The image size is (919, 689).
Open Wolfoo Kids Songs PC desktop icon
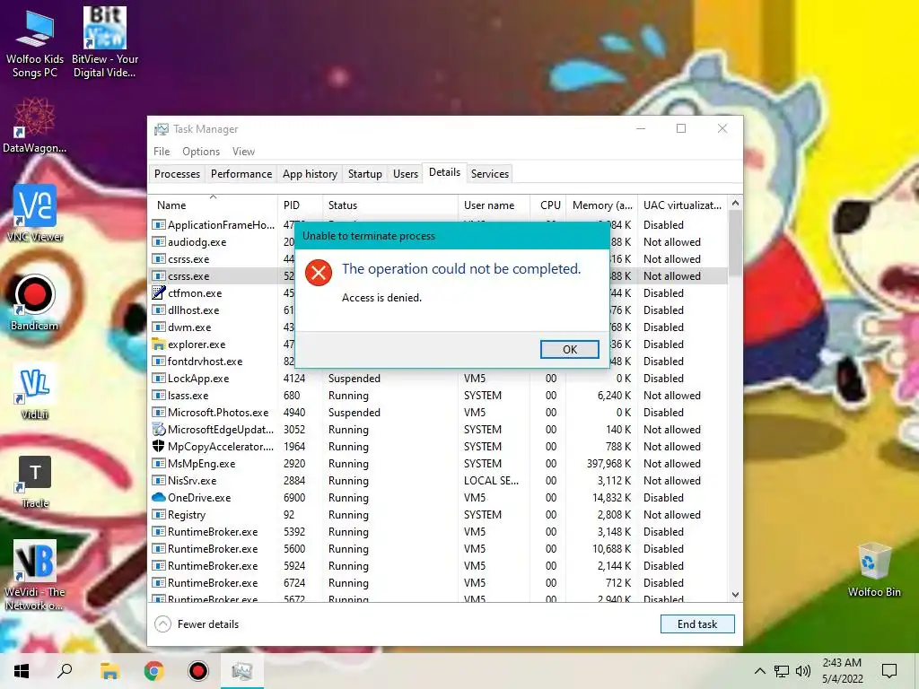coord(35,43)
